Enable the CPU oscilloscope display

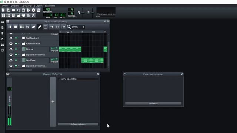click(106, 11)
